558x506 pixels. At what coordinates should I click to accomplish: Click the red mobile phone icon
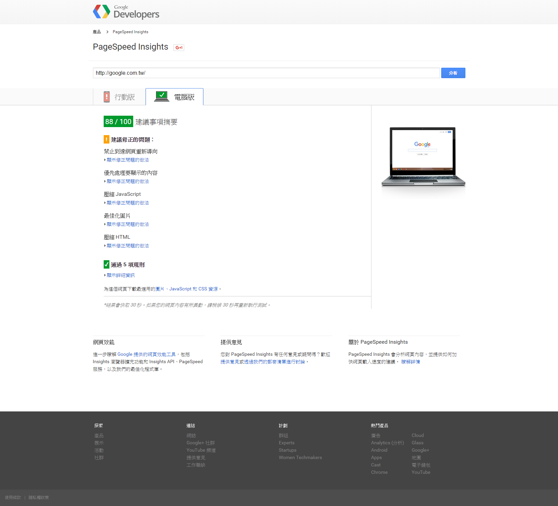(107, 97)
